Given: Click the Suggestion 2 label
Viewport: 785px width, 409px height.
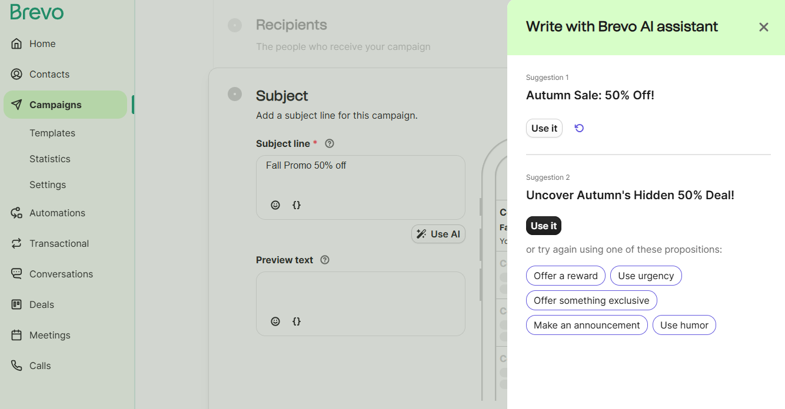Looking at the screenshot, I should click(x=548, y=177).
